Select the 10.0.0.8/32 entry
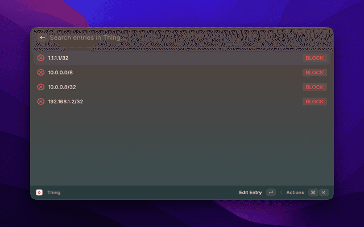This screenshot has height=227, width=364. coord(182,87)
